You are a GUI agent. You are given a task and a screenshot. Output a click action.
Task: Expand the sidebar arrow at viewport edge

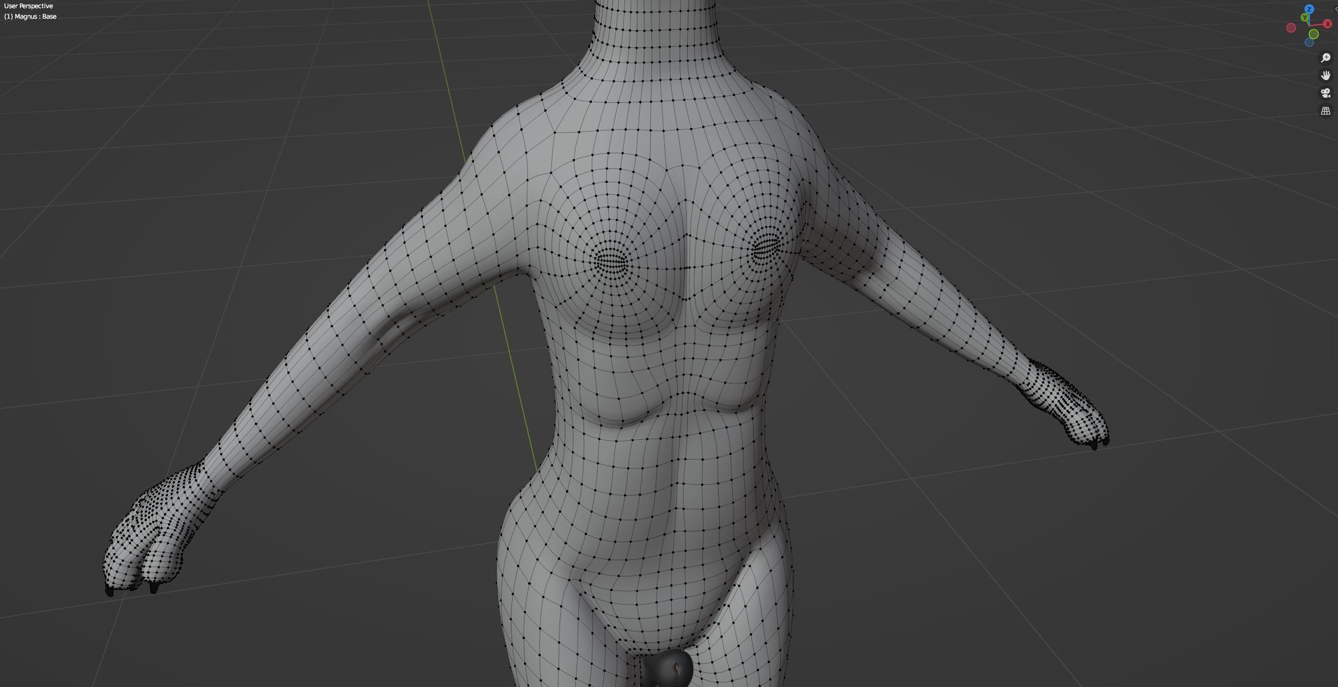click(x=1336, y=9)
